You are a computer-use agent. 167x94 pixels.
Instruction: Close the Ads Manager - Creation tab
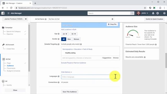[x=30, y=3]
